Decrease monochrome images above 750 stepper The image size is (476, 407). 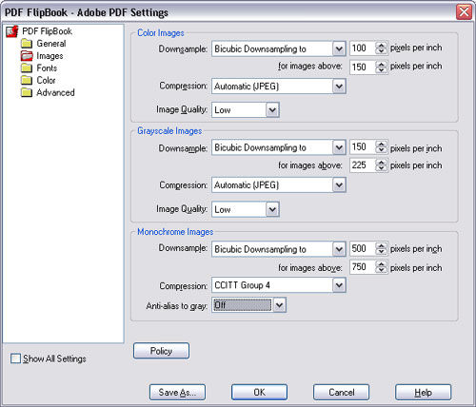point(381,270)
